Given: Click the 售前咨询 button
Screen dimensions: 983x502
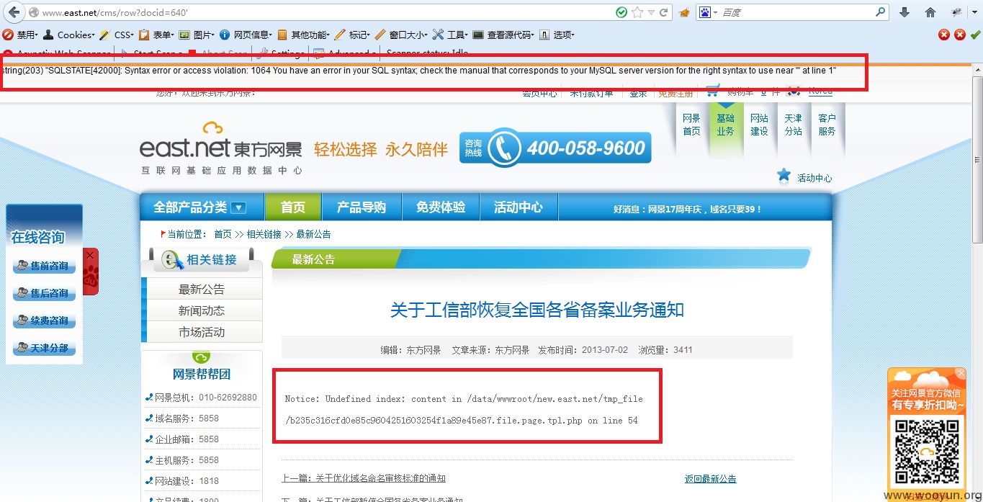Looking at the screenshot, I should point(43,266).
